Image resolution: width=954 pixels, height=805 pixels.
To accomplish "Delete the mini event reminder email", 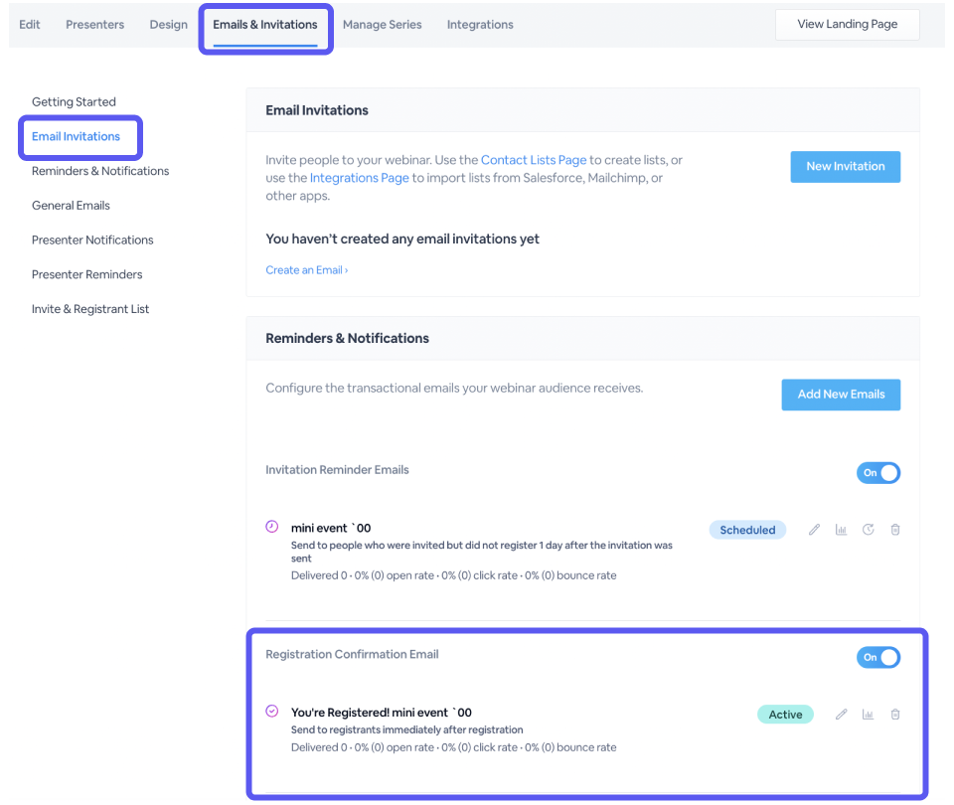I will (x=895, y=530).
